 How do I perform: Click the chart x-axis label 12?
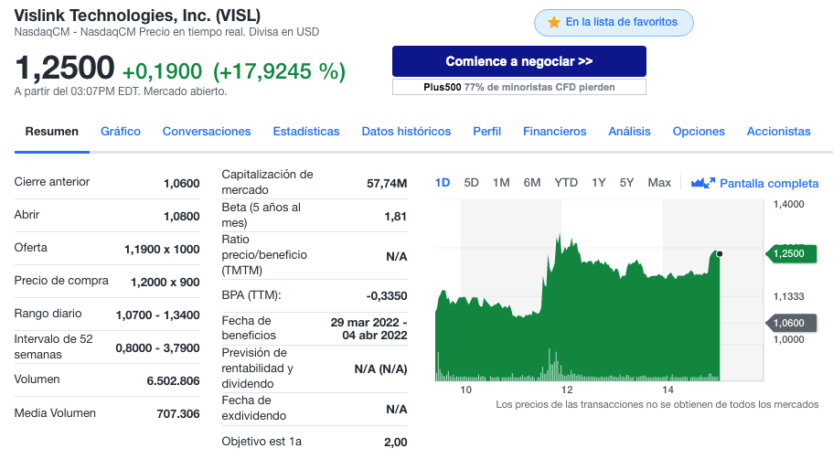(x=567, y=390)
